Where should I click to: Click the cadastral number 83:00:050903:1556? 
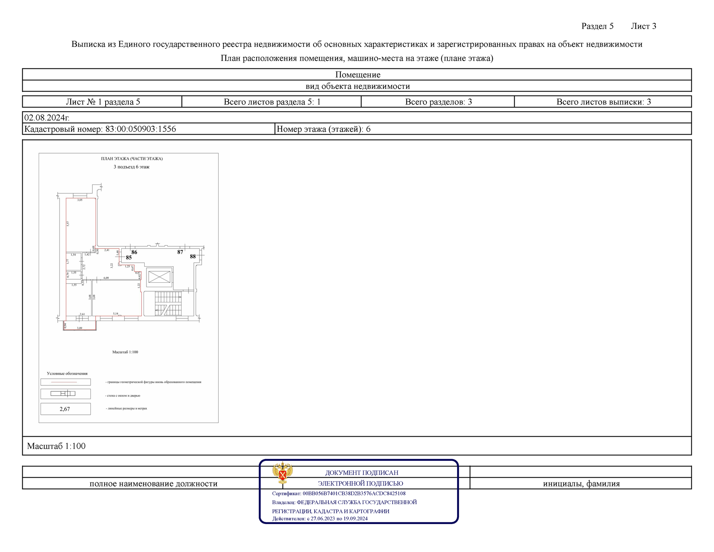click(x=141, y=129)
